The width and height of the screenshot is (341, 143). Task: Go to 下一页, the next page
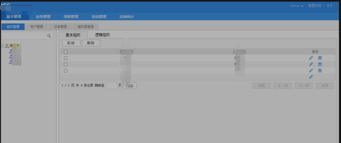pos(304,86)
